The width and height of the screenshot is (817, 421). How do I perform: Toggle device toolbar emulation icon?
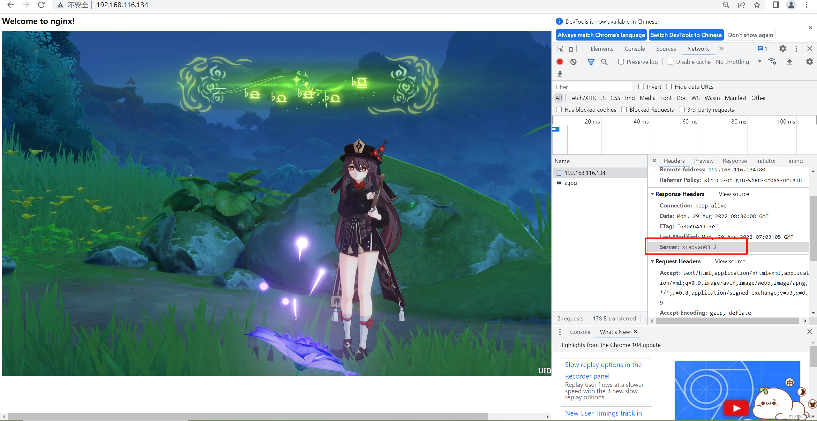[x=573, y=49]
